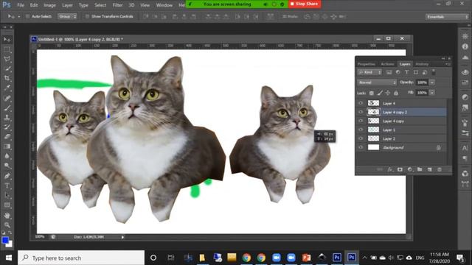The image size is (472, 265).
Task: Select the Zoom tool
Action: click(x=7, y=225)
